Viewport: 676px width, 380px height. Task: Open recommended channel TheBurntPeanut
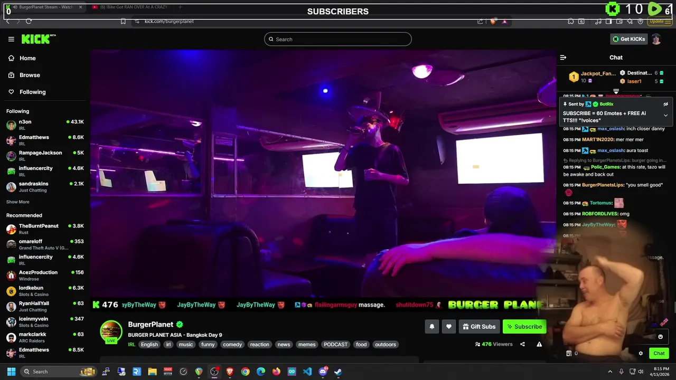[x=45, y=229]
